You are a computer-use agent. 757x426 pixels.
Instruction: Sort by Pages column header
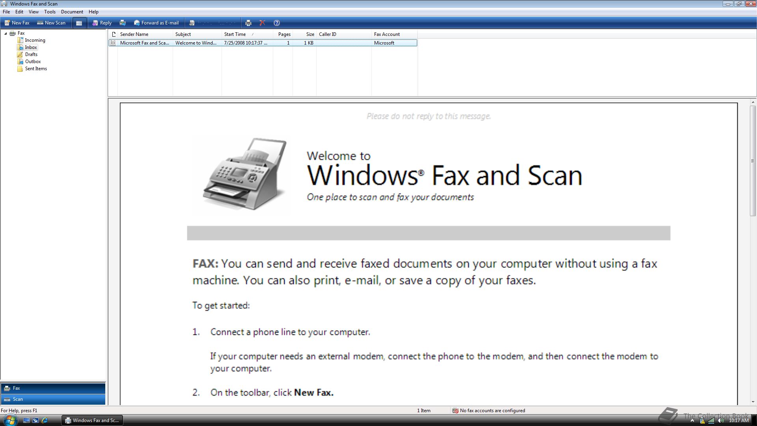pyautogui.click(x=283, y=34)
